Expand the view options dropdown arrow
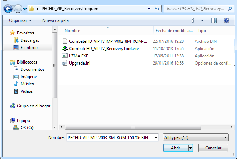This screenshot has height=159, width=237. [202, 20]
